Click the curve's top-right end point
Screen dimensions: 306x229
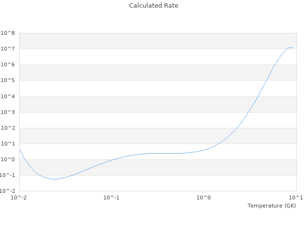(292, 47)
